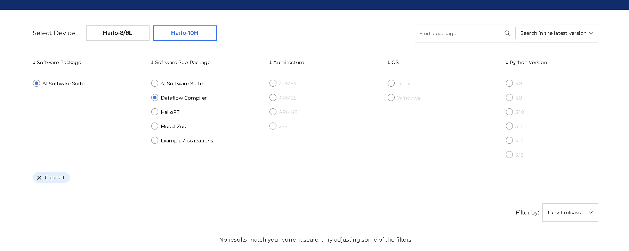Click the Find a package field

point(459,33)
